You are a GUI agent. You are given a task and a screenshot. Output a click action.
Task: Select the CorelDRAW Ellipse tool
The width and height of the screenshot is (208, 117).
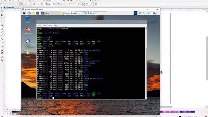coord(2,32)
